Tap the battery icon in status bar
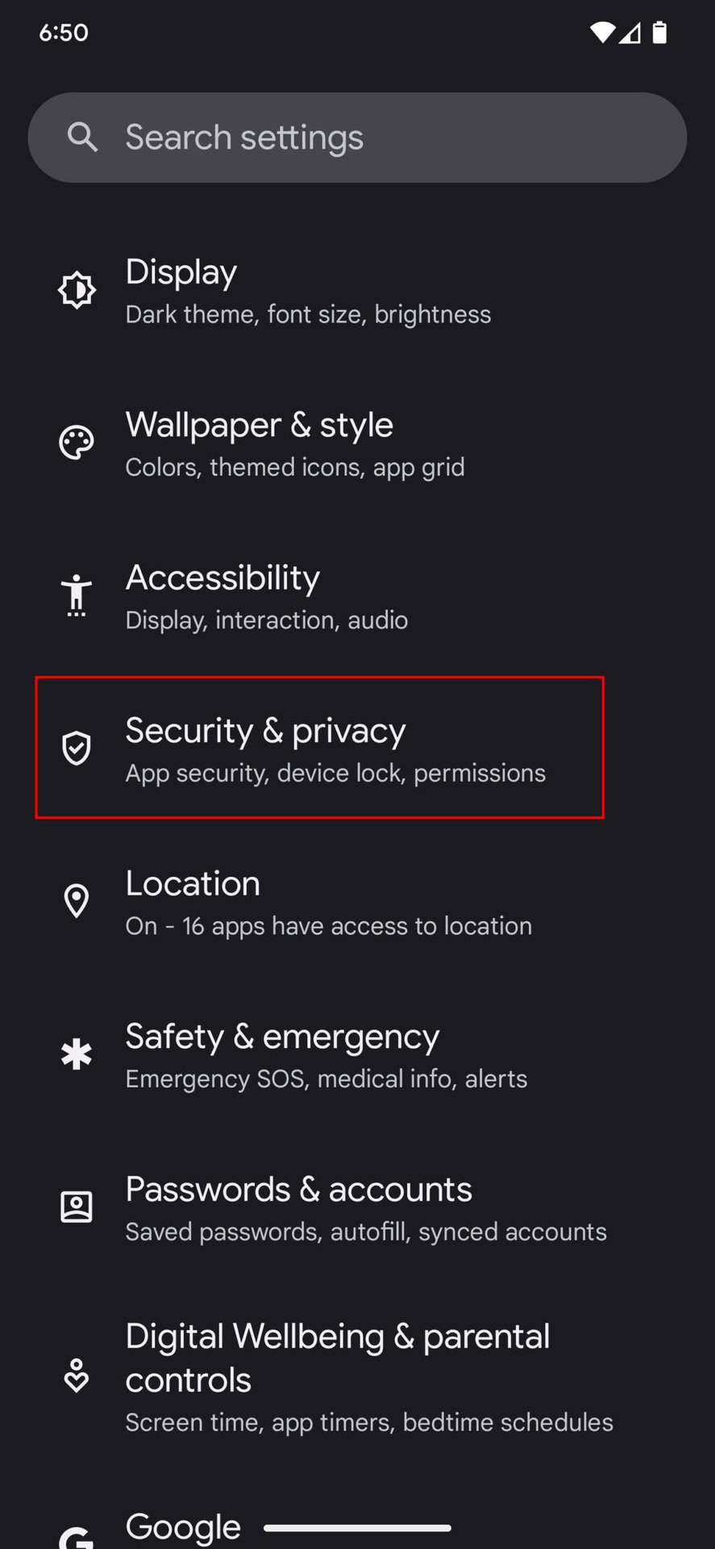Image resolution: width=715 pixels, height=1549 pixels. (x=659, y=32)
